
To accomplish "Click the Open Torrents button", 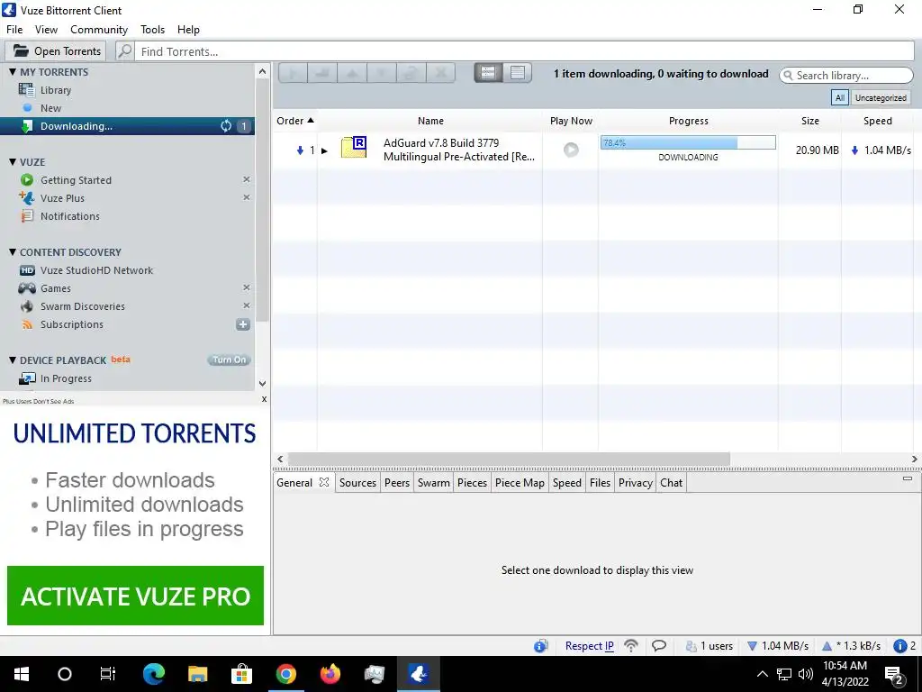I will click(x=56, y=51).
